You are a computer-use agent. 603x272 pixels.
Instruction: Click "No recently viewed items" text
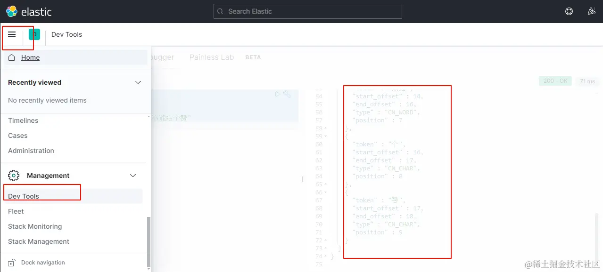pos(47,100)
